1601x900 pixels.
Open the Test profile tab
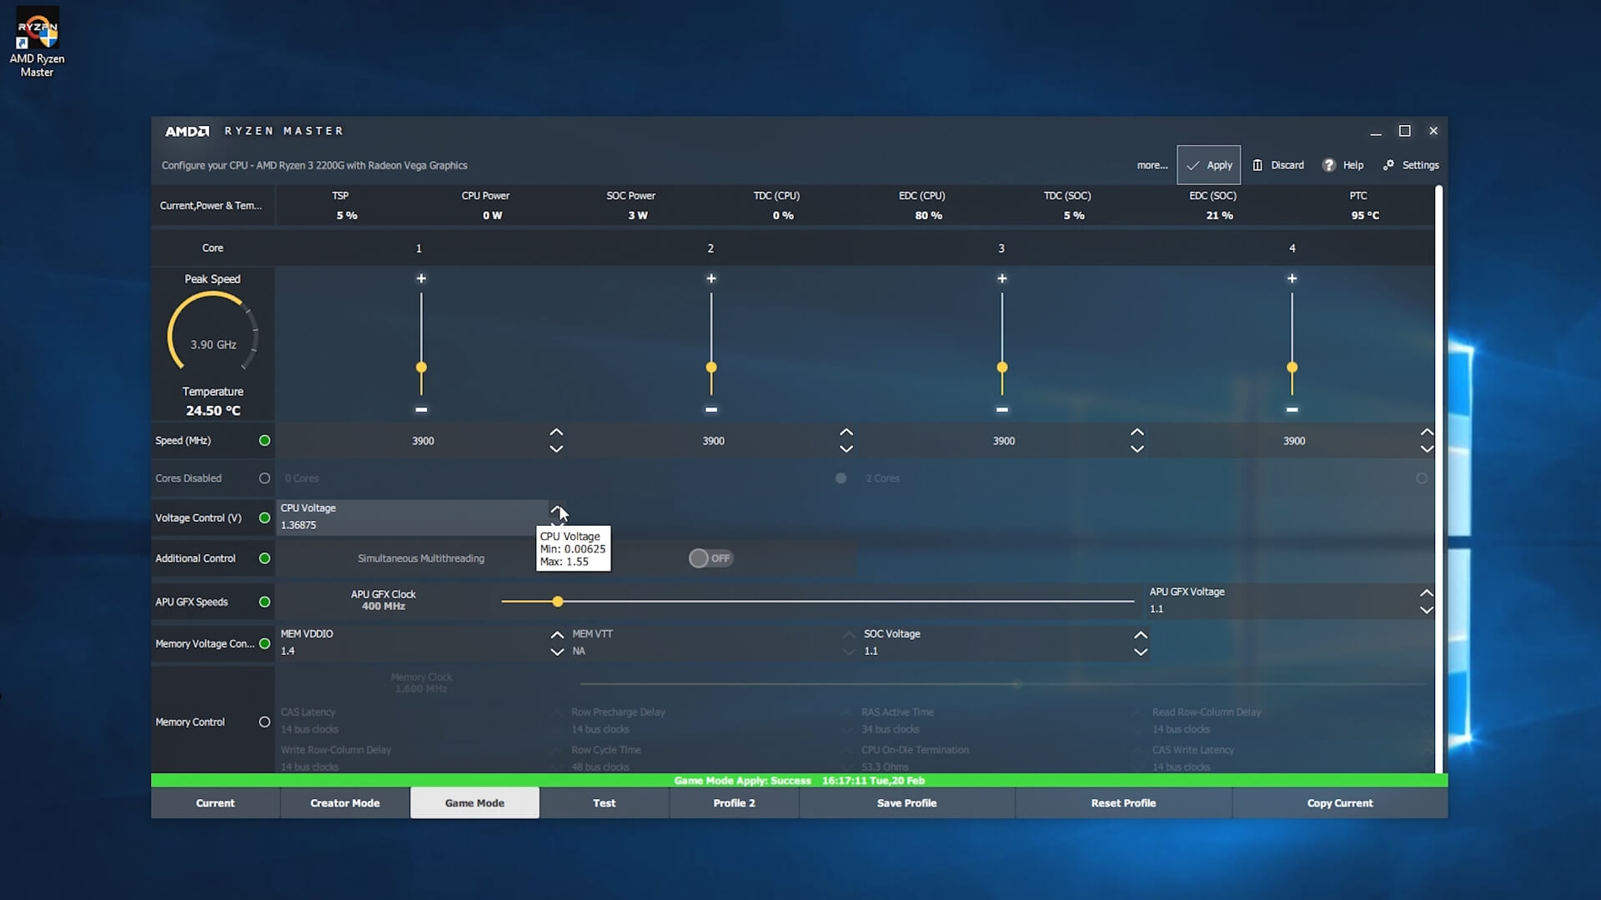pyautogui.click(x=605, y=802)
